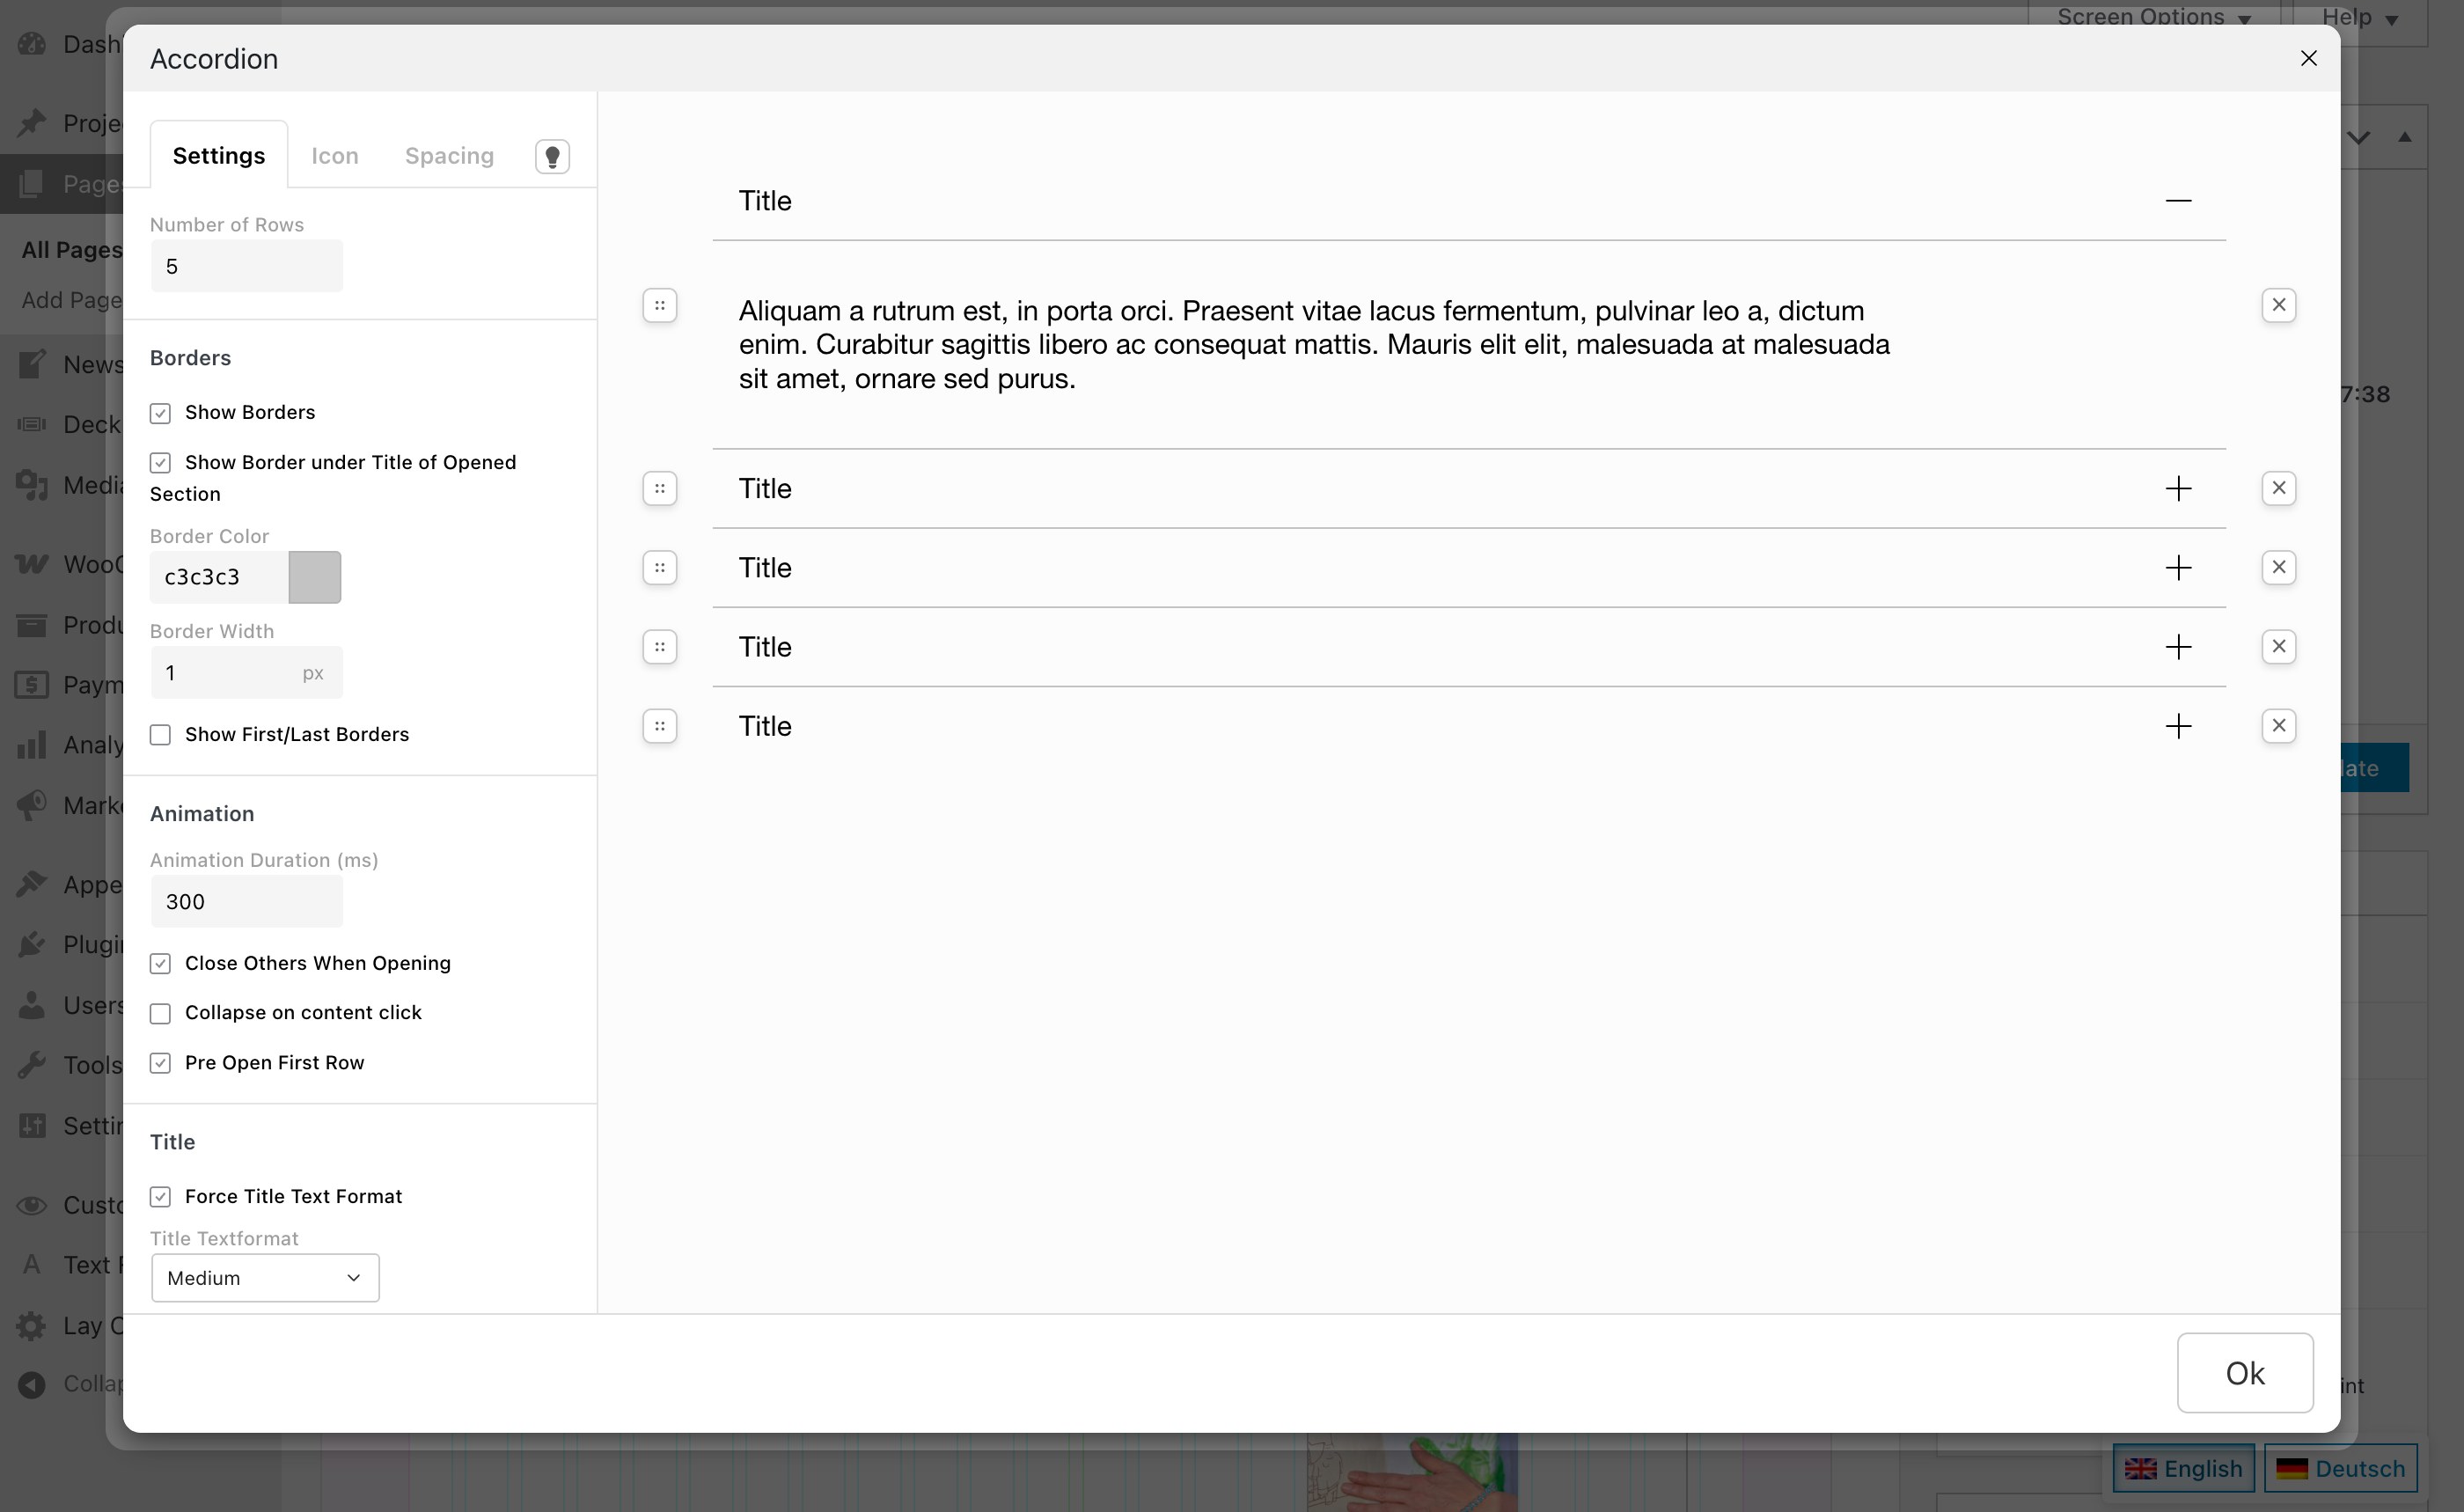Click Number of Rows field

pos(246,266)
